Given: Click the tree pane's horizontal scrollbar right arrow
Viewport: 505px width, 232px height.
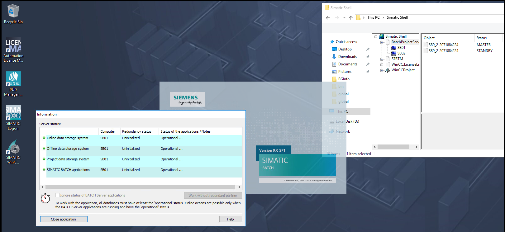Looking at the screenshot, I should pyautogui.click(x=416, y=147).
